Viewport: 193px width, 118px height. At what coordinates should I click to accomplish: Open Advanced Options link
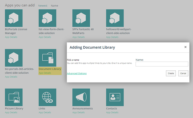pyautogui.click(x=77, y=73)
